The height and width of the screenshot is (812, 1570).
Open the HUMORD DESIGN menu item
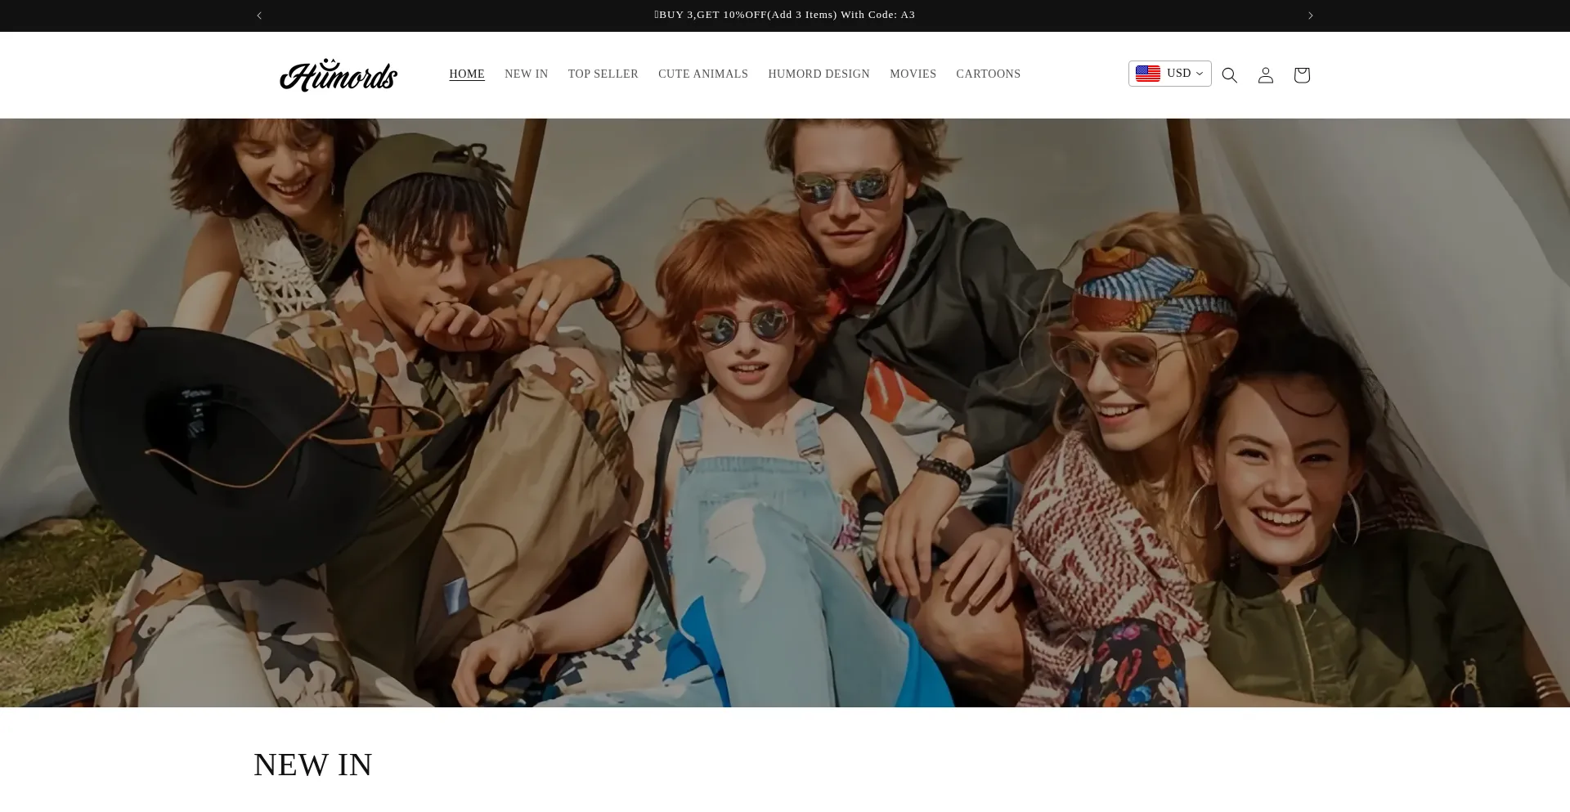[x=819, y=74]
